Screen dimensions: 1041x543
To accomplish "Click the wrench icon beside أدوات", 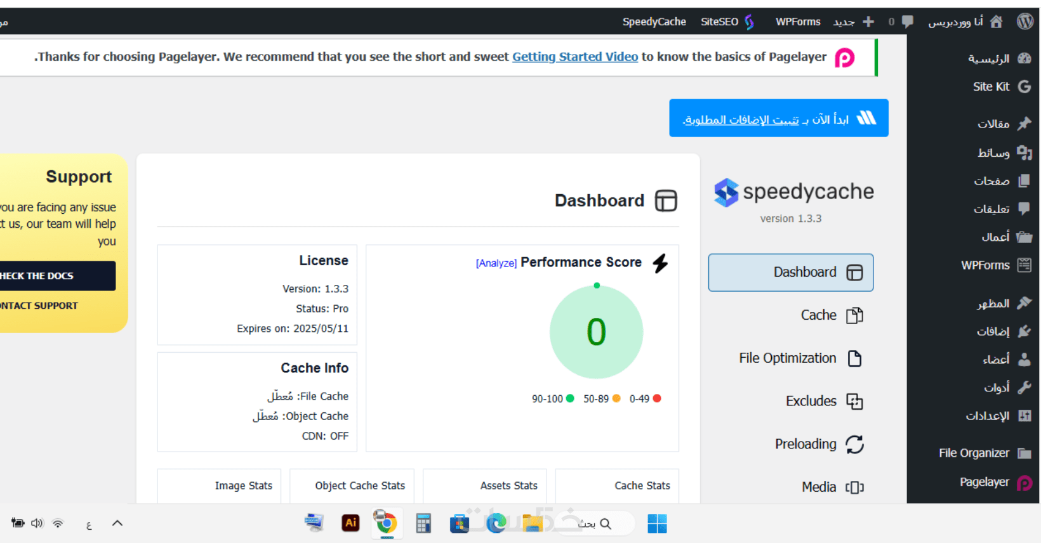I will pyautogui.click(x=1024, y=388).
